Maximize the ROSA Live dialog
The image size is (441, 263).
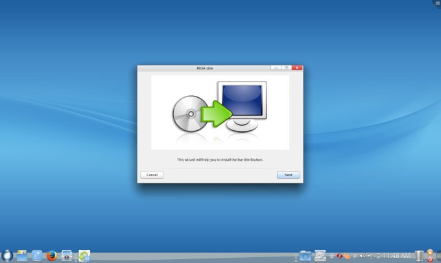pos(286,68)
